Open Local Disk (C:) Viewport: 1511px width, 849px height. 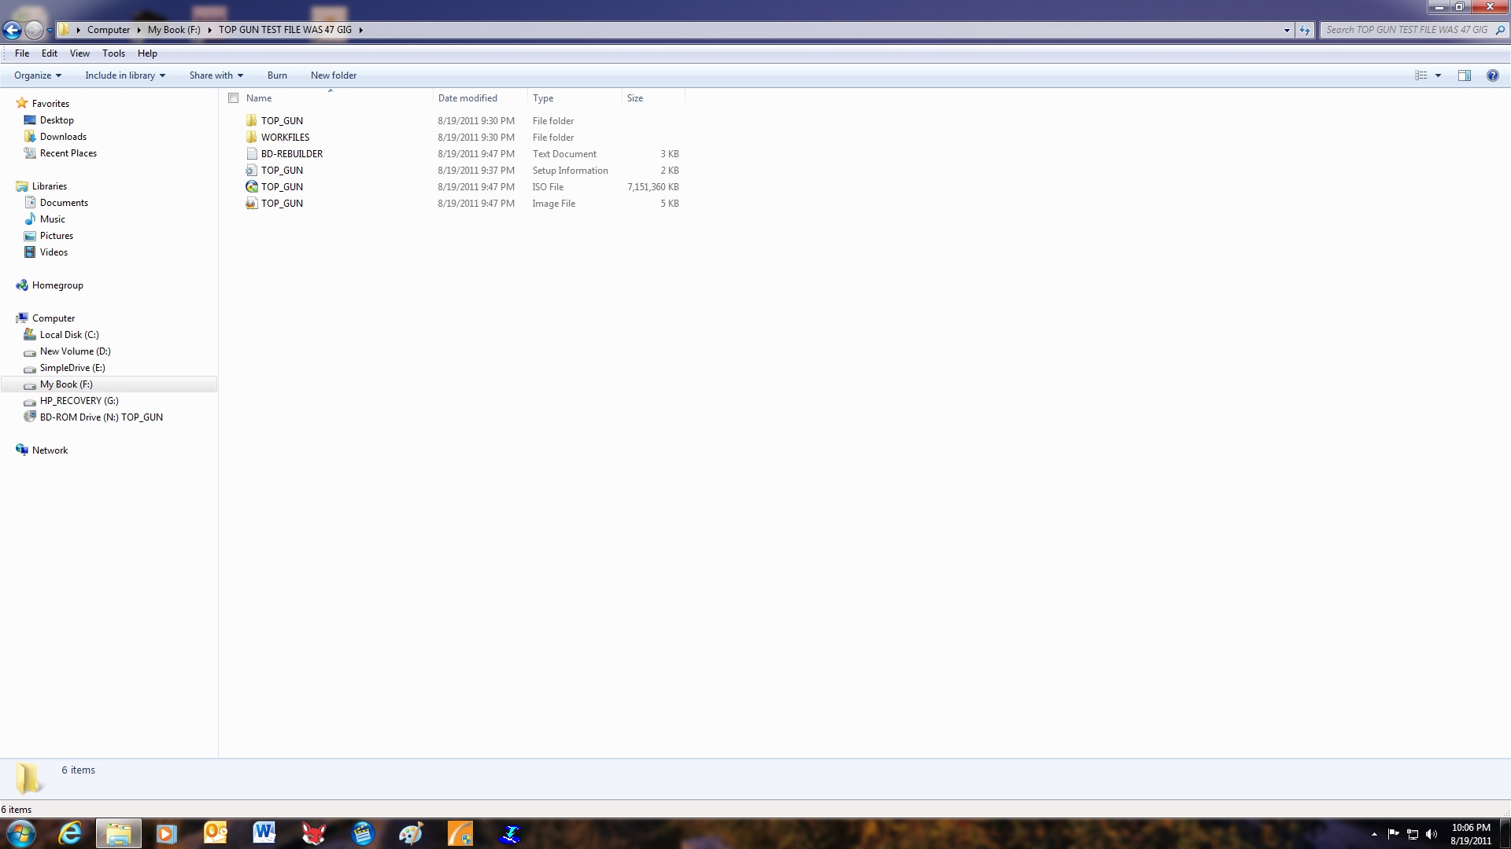(69, 335)
